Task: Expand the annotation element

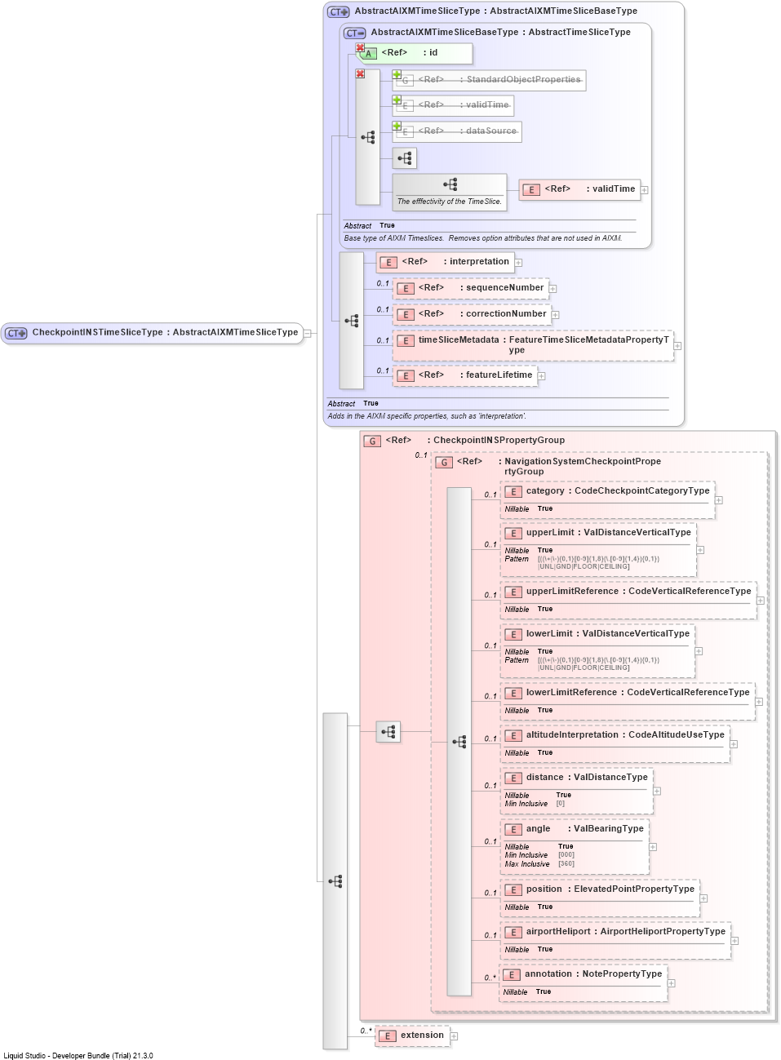Action: [671, 983]
